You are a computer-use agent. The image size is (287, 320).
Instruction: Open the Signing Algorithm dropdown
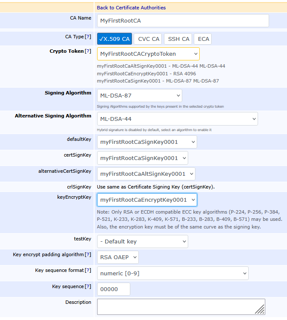tap(139, 95)
